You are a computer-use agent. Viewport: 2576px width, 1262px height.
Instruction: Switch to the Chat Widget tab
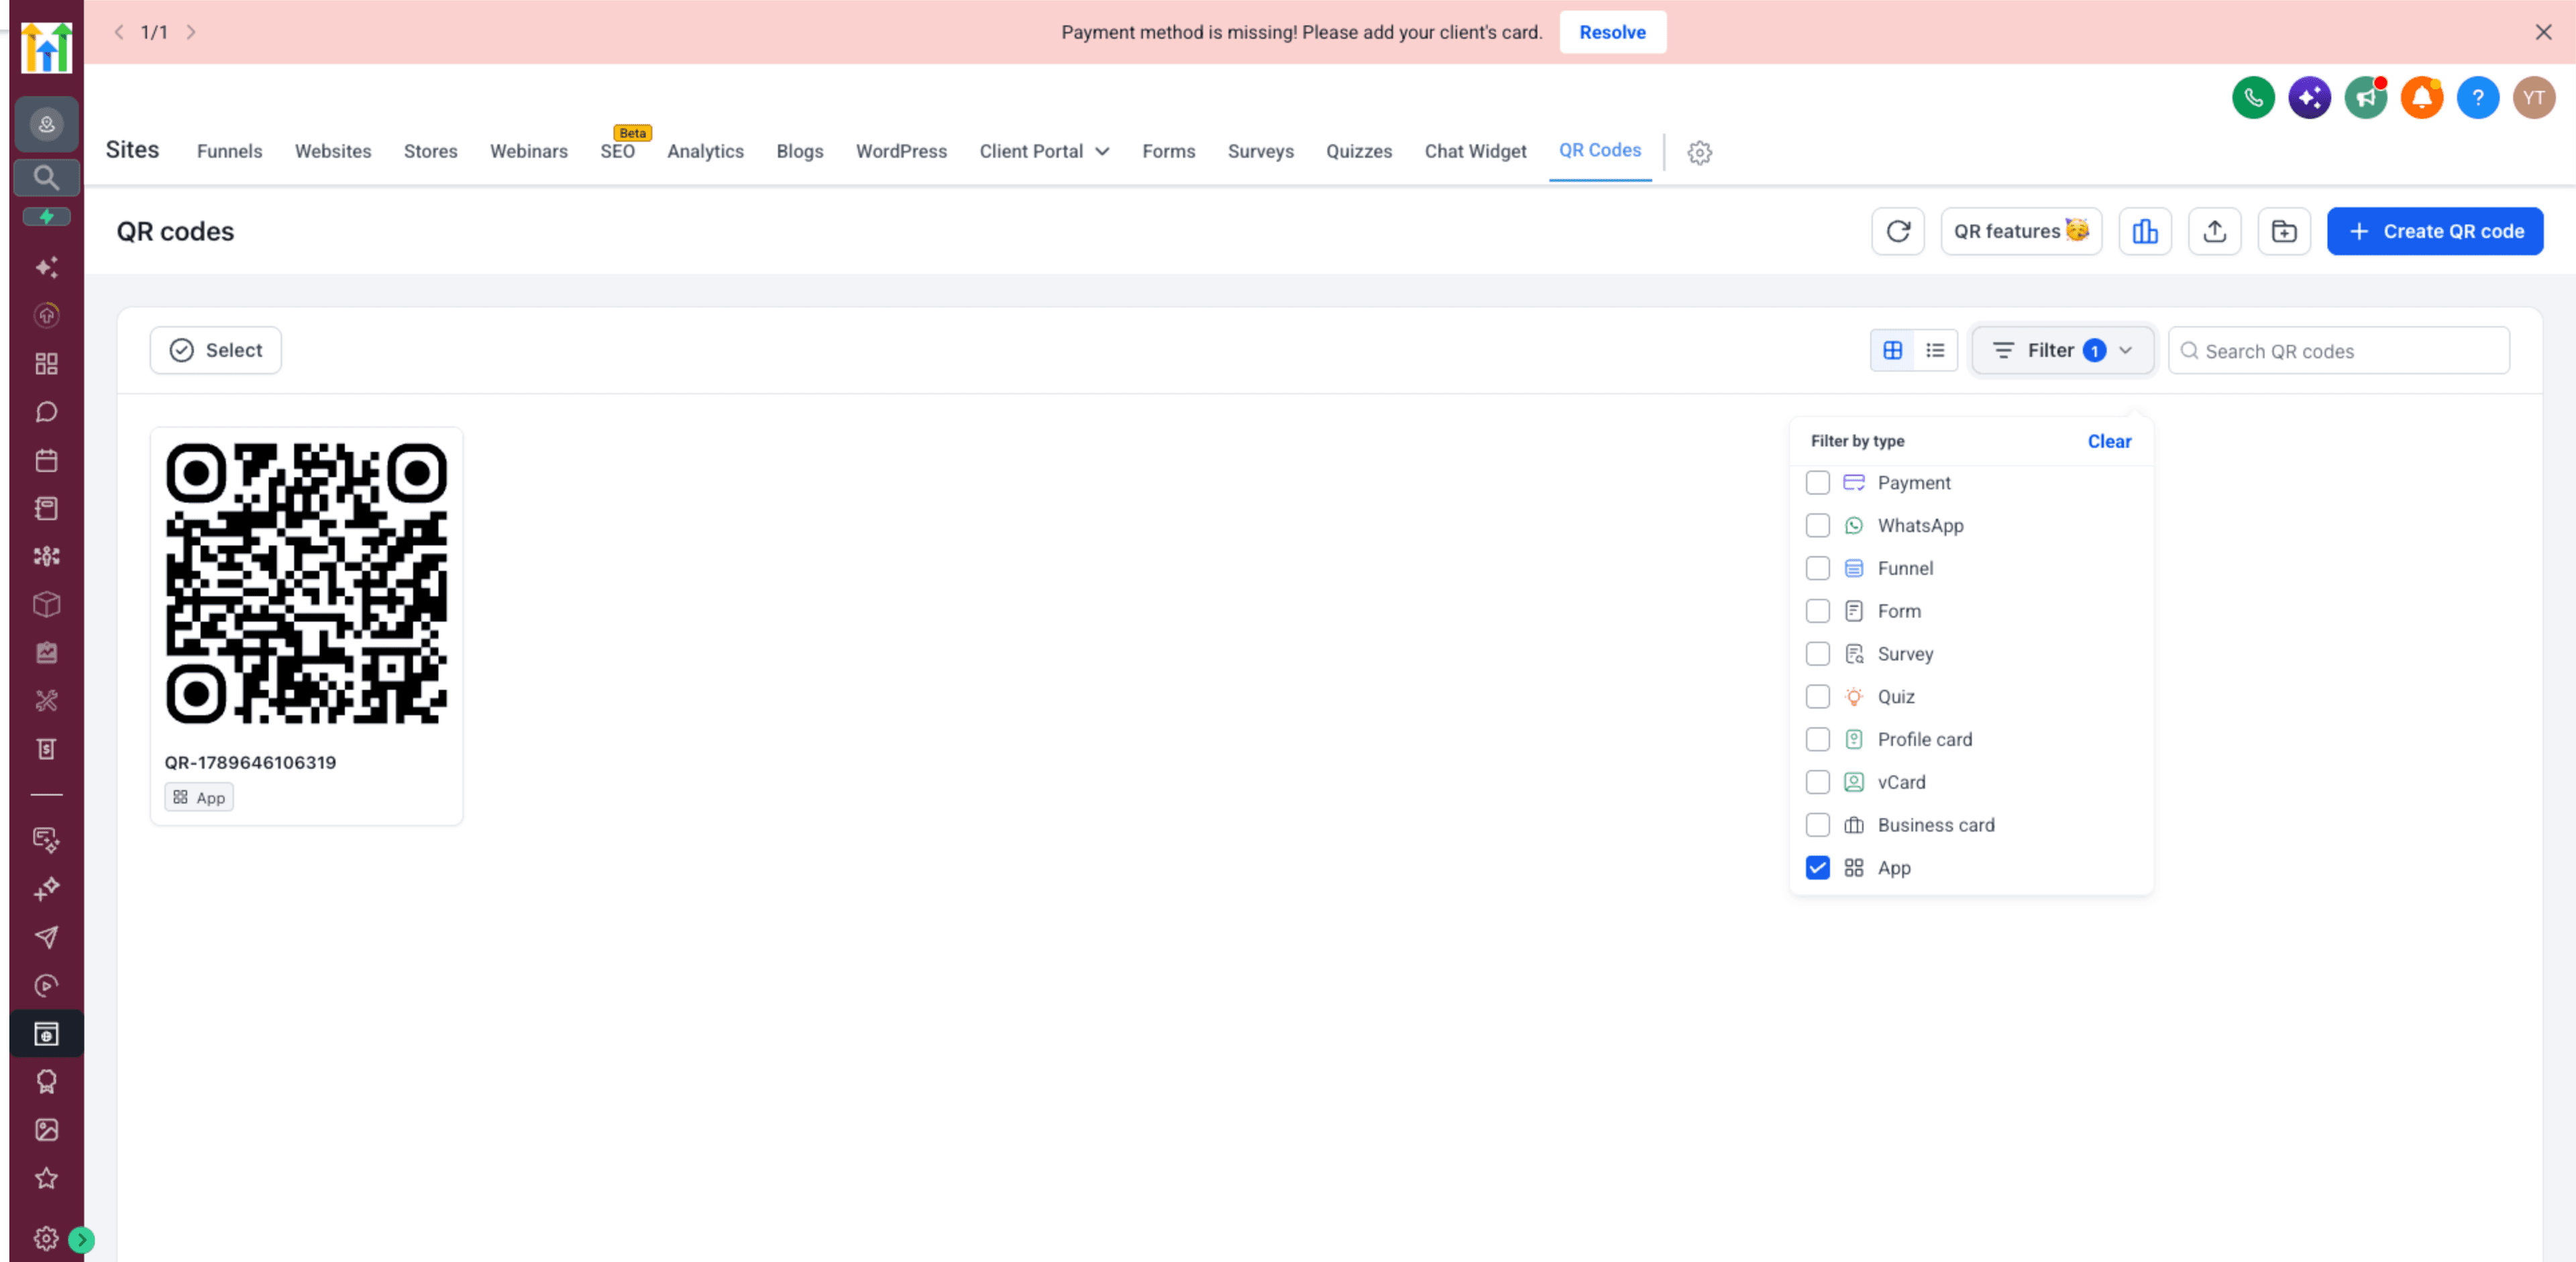coord(1475,151)
